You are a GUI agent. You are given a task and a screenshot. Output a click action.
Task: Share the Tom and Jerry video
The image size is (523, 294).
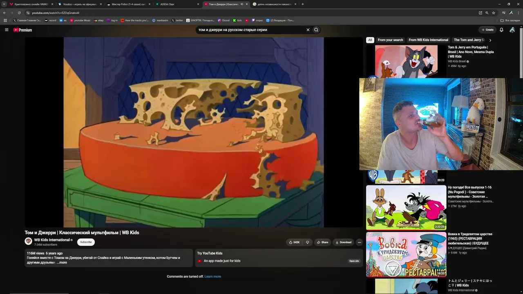click(323, 242)
